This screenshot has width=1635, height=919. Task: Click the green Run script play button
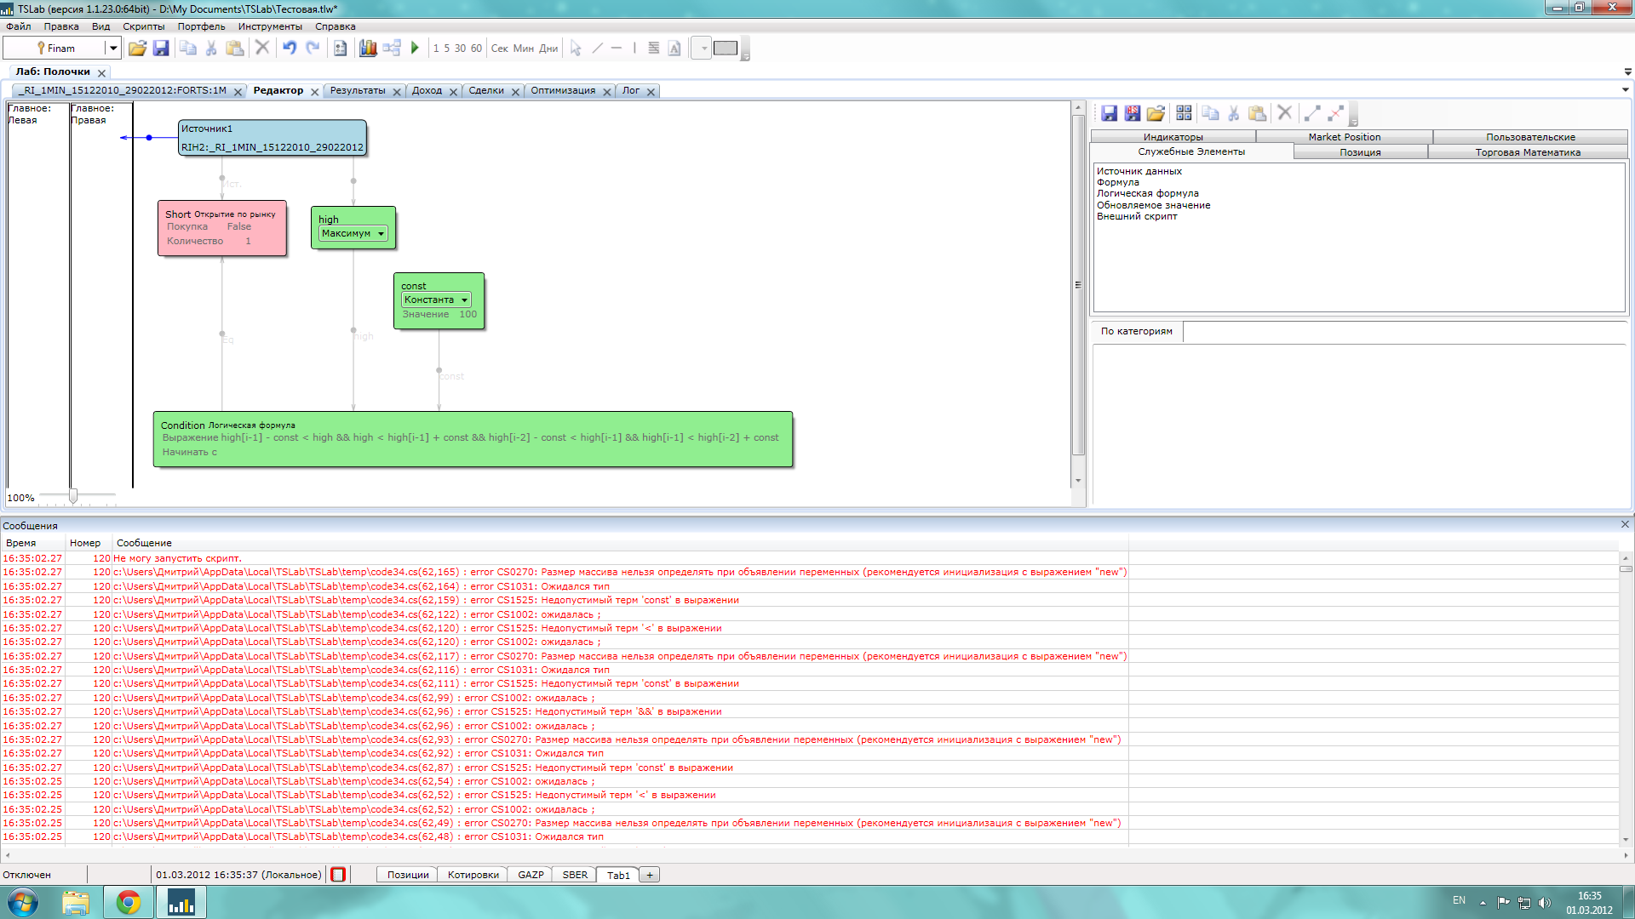tap(415, 49)
